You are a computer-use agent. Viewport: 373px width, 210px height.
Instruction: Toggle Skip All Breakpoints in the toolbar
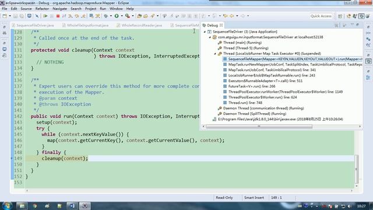[x=37, y=16]
